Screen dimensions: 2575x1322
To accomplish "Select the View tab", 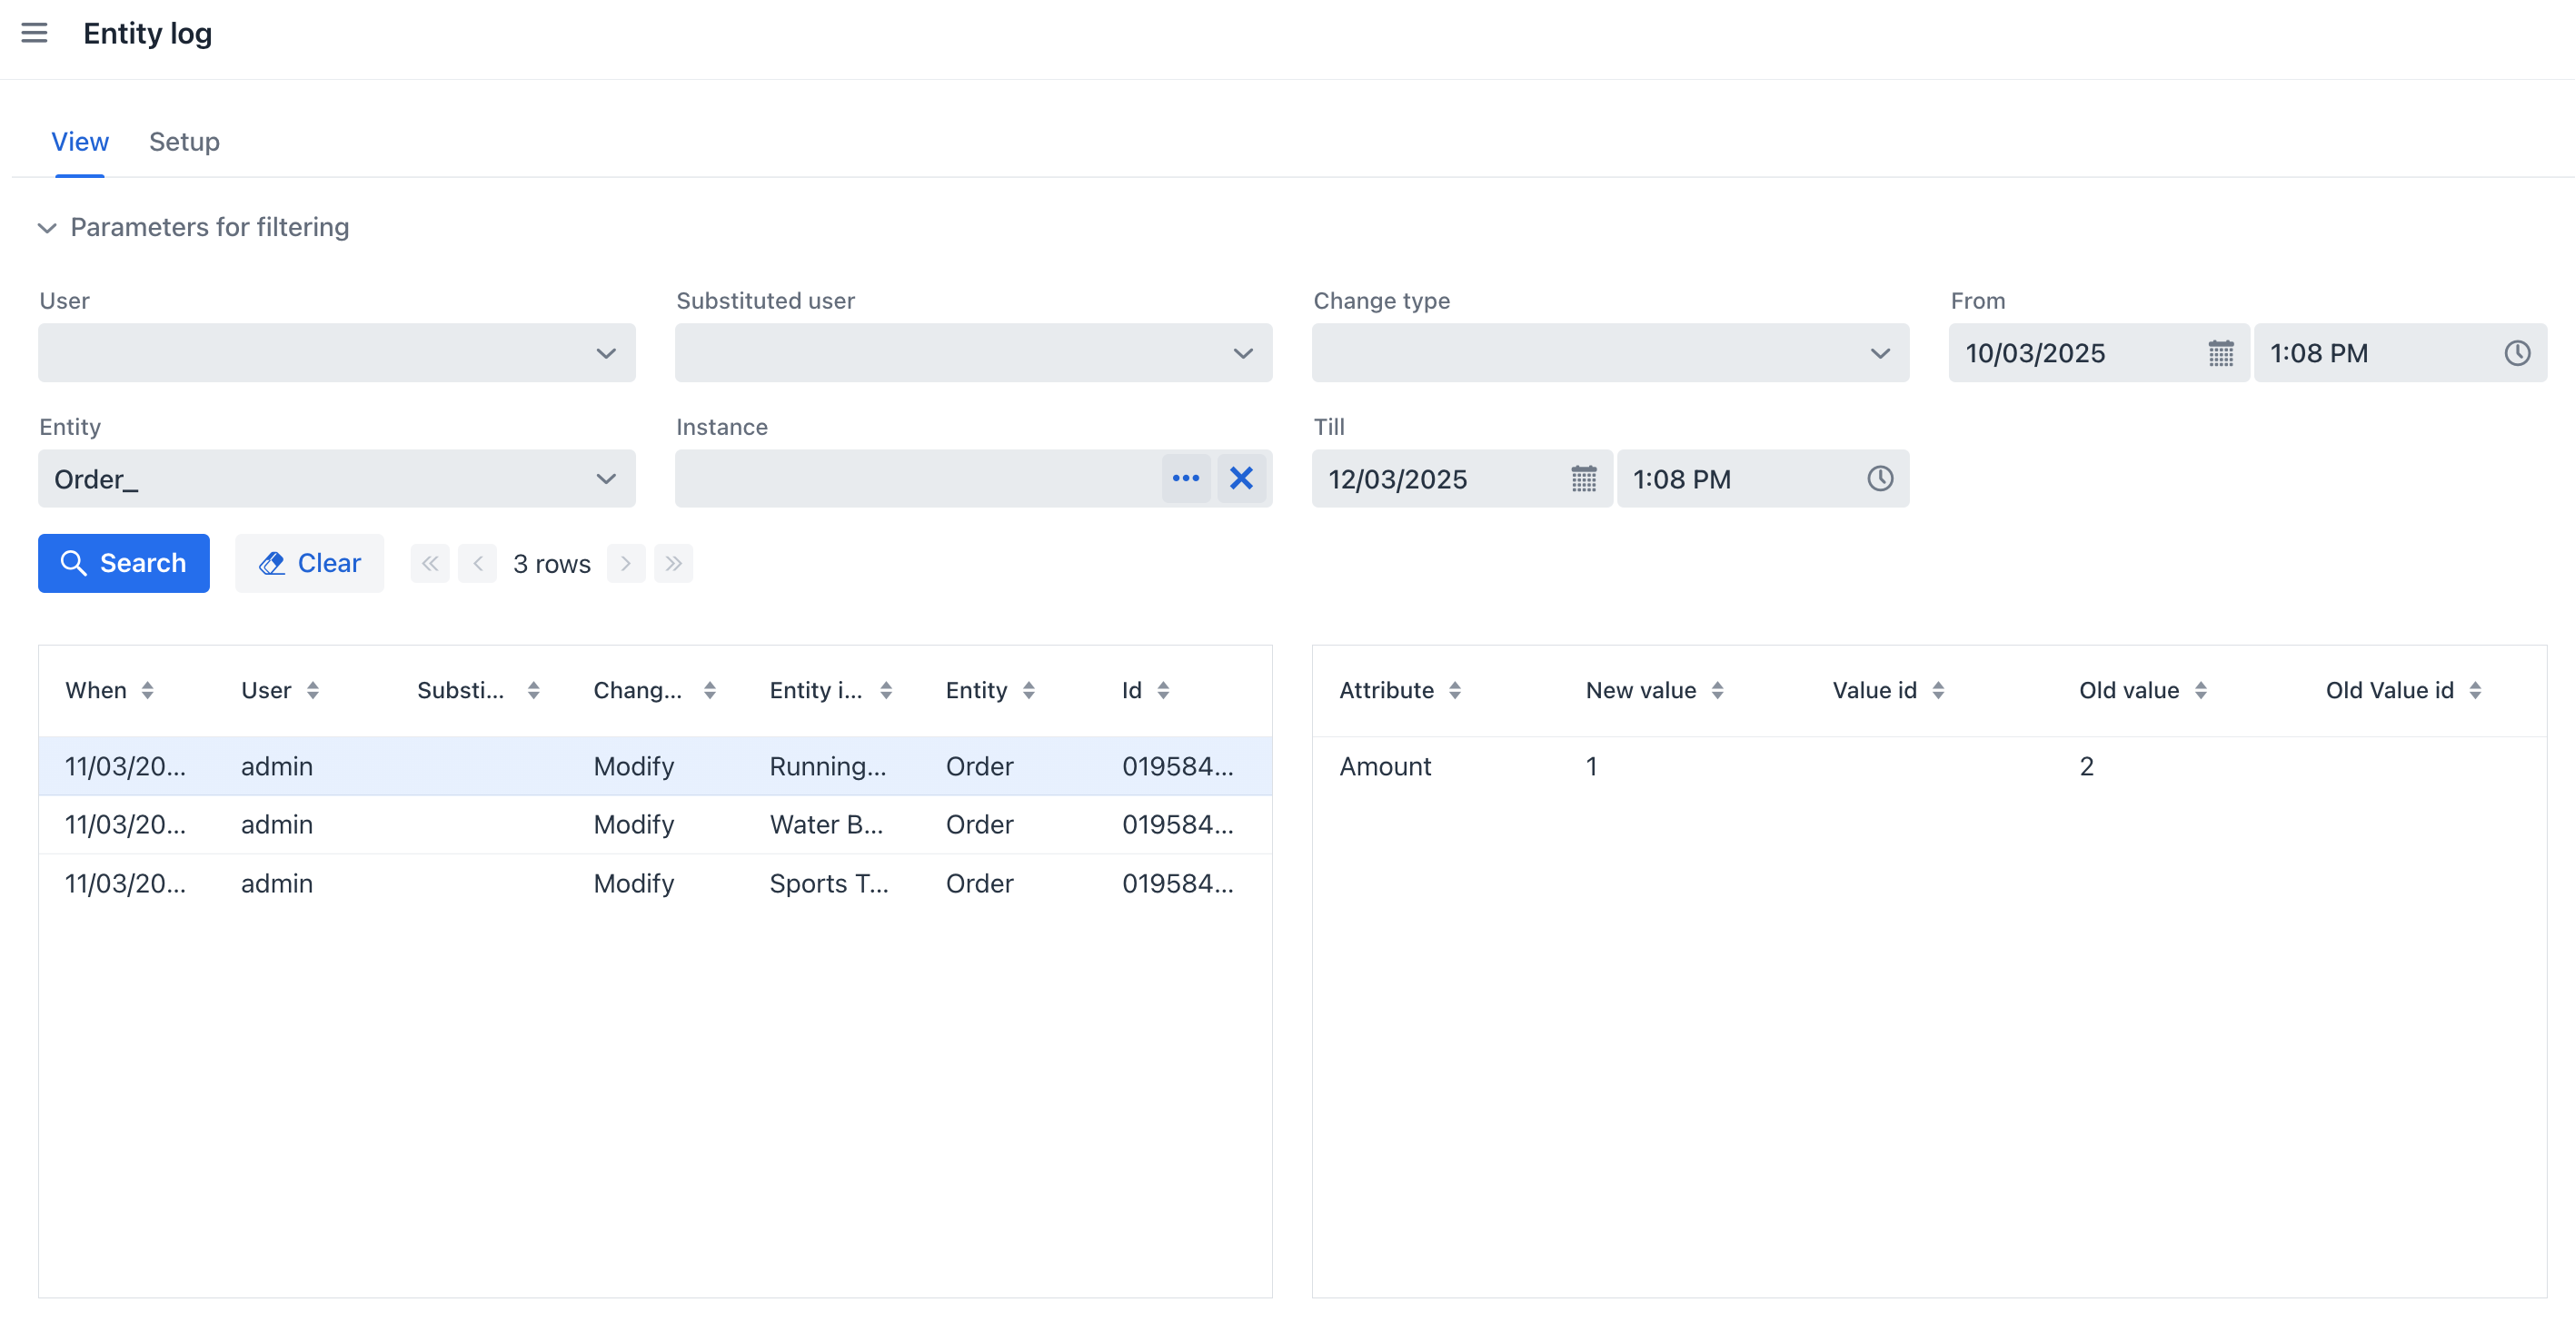I will pos(77,140).
